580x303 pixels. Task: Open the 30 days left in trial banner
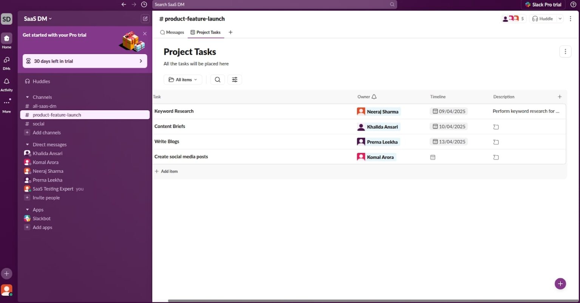coord(85,61)
